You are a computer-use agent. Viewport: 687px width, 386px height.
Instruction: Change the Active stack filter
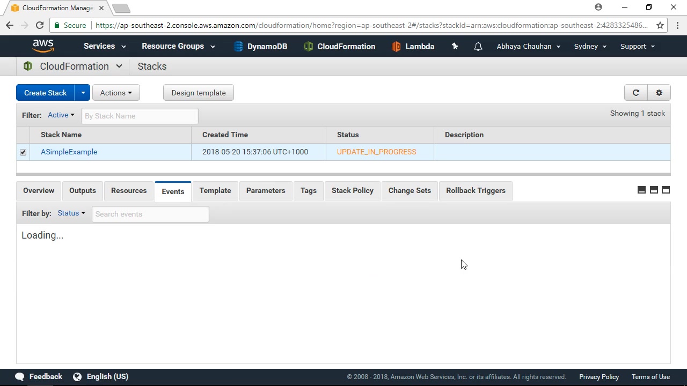click(61, 115)
